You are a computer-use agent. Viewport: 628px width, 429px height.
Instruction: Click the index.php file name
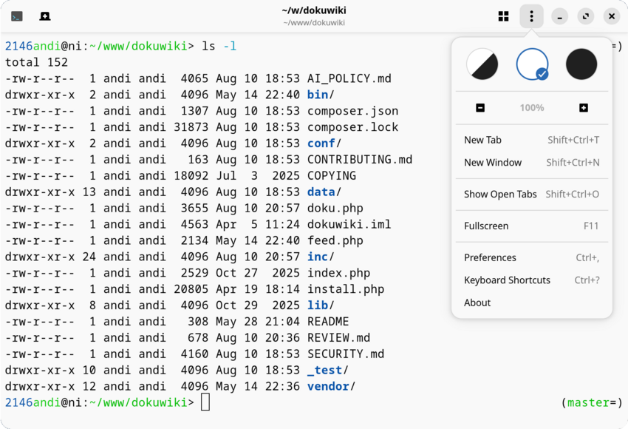339,273
